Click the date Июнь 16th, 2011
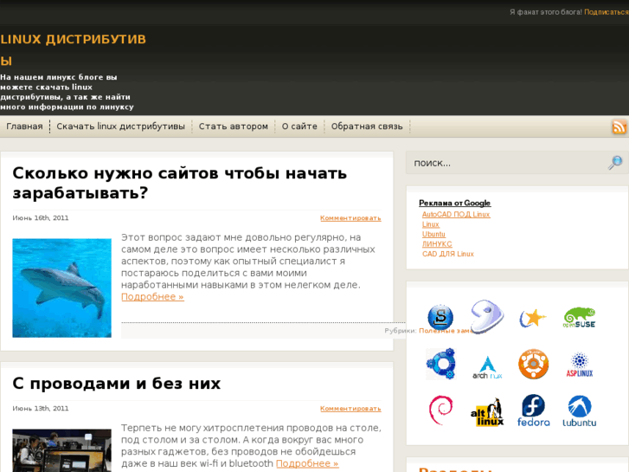The height and width of the screenshot is (472, 629). click(41, 218)
